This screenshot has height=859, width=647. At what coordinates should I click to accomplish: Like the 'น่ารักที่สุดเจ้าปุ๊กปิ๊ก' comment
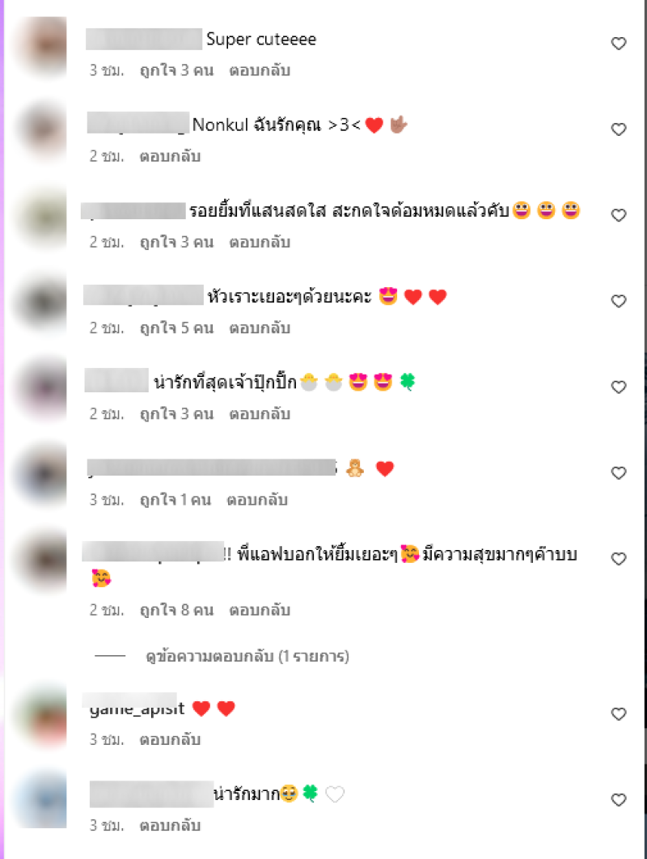(619, 387)
